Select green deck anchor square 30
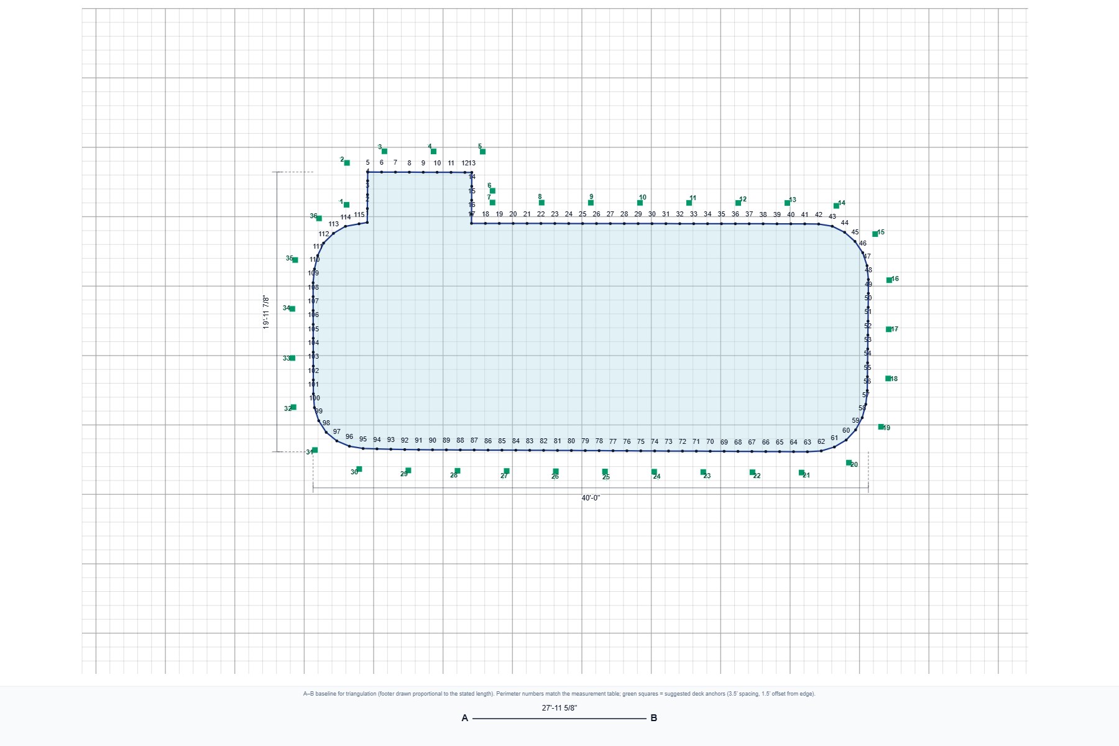The height and width of the screenshot is (746, 1119). pyautogui.click(x=359, y=469)
